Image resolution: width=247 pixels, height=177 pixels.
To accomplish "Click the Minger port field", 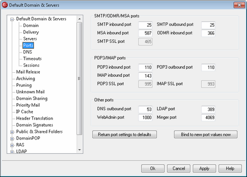I will [x=208, y=118].
